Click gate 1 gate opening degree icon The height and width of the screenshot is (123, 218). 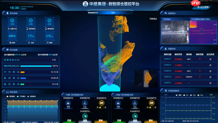85,103
